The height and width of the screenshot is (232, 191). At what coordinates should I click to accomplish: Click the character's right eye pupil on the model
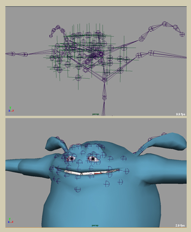point(93,158)
